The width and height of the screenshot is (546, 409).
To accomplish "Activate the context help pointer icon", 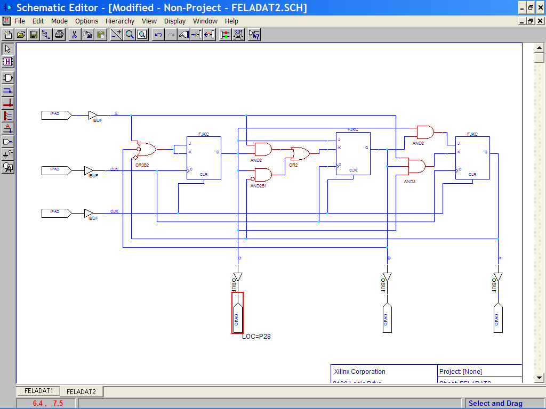I will (x=254, y=35).
